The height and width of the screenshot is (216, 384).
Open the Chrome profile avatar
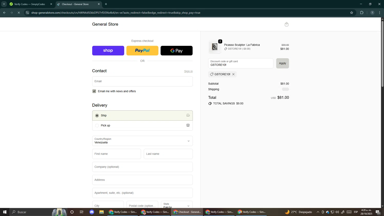pyautogui.click(x=372, y=13)
